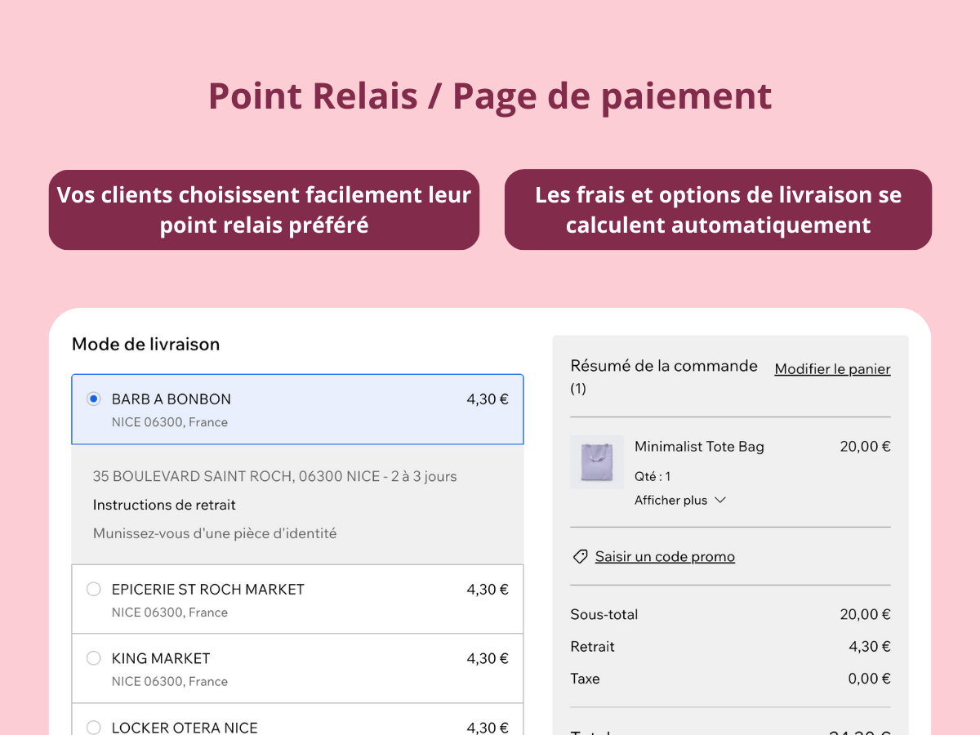The width and height of the screenshot is (980, 735).
Task: Click the Sous-total line in order summary
Action: (604, 614)
